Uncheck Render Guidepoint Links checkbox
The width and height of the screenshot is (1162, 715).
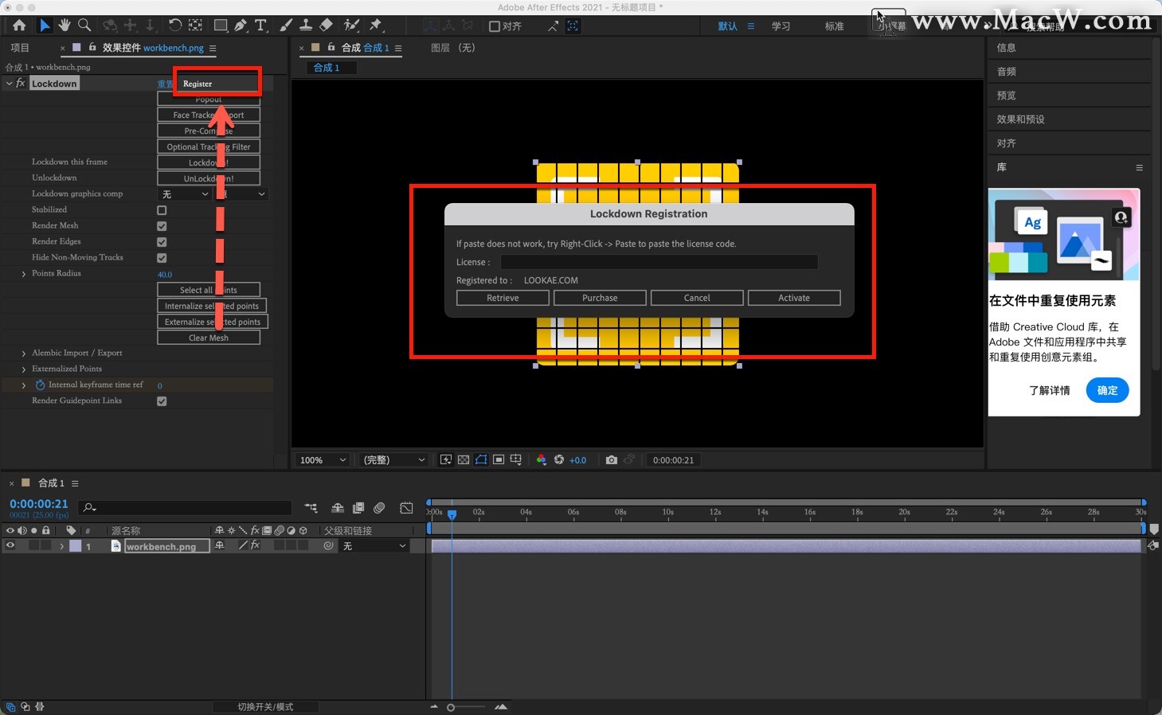[x=162, y=401]
